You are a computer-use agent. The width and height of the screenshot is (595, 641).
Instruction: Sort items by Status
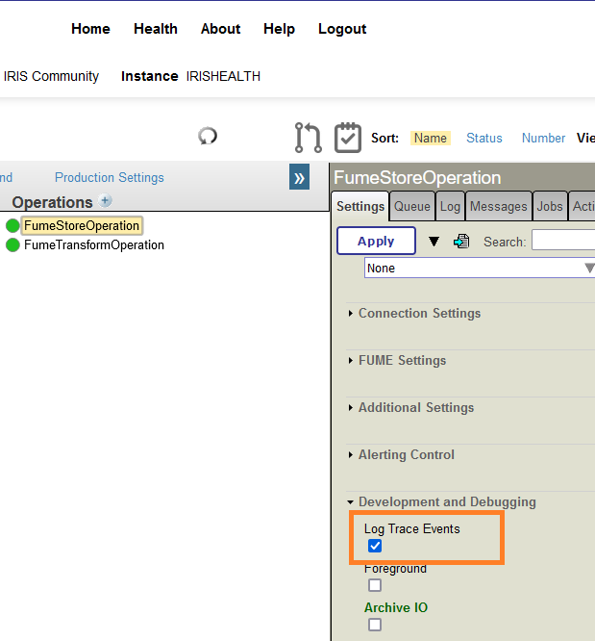pyautogui.click(x=483, y=138)
